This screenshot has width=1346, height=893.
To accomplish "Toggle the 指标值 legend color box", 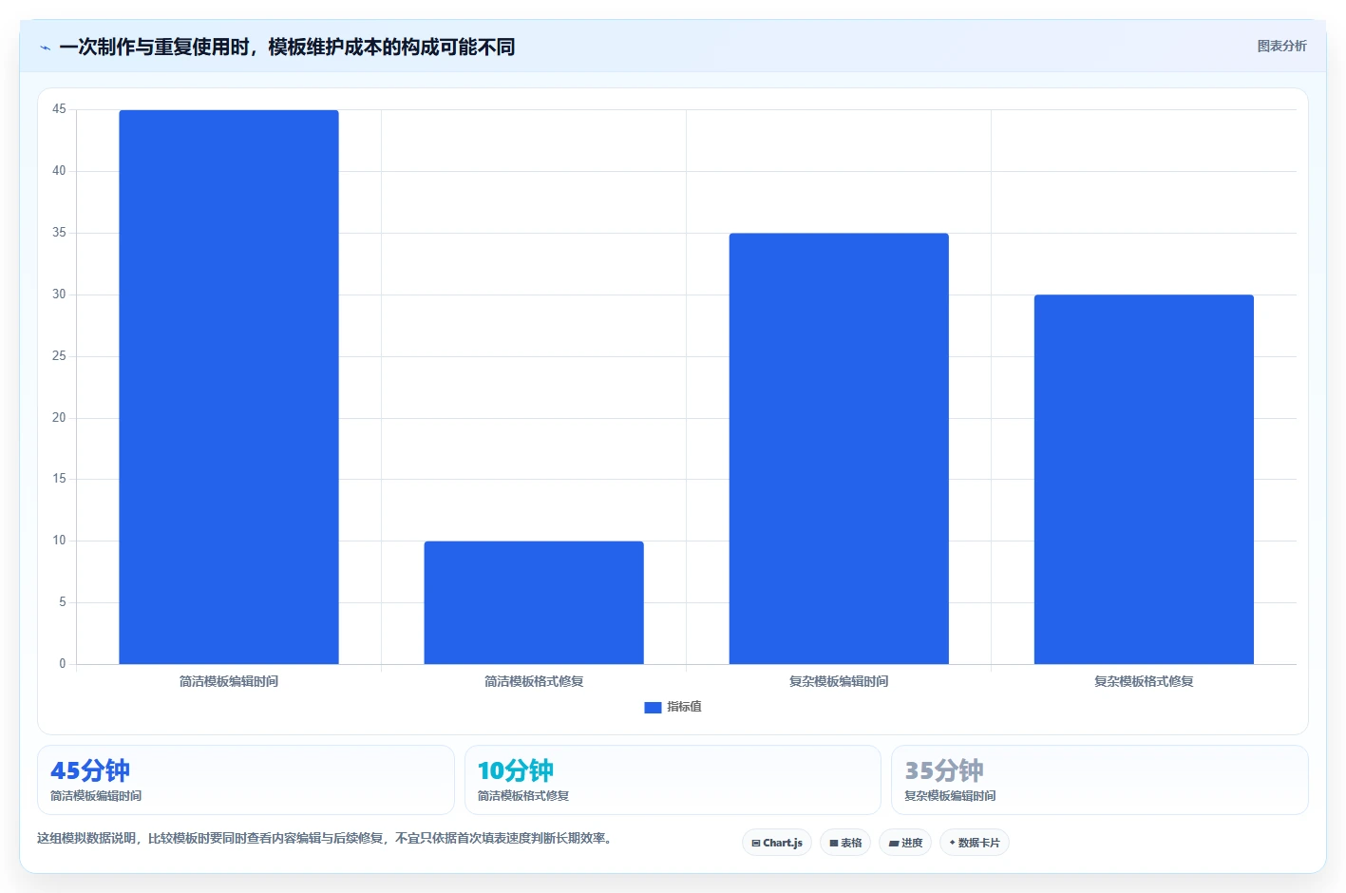I will [x=653, y=707].
